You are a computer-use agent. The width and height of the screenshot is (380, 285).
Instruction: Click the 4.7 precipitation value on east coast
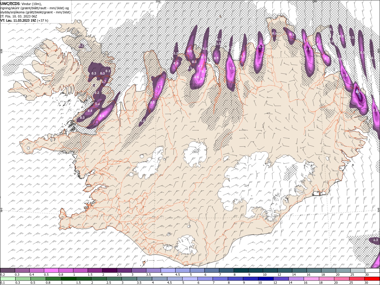tap(357, 92)
